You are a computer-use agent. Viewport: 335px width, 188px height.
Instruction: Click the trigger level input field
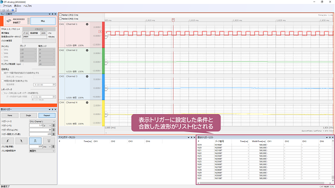[x=36, y=125]
